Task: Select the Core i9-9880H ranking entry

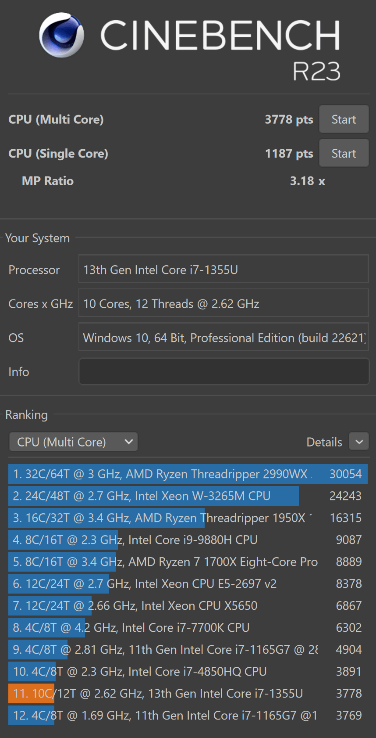Action: (188, 540)
